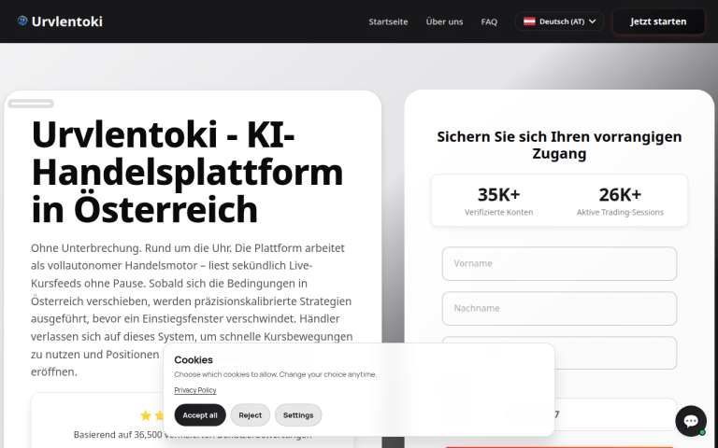Expand the Deutsch (AT) language dropdown
718x448 pixels.
coord(559,21)
